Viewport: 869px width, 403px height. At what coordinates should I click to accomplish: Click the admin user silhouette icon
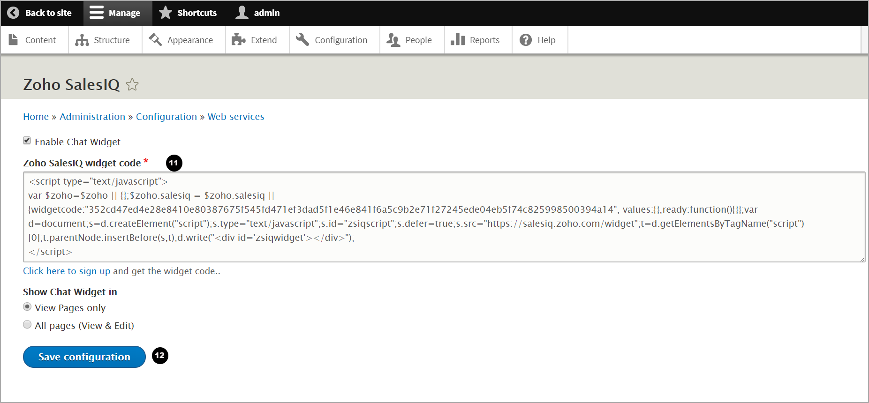(242, 13)
